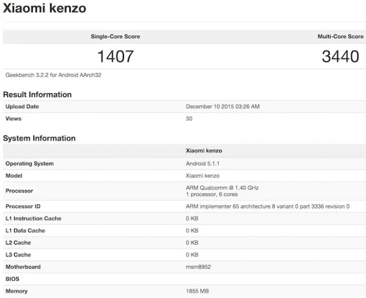366x298 pixels.
Task: Click the L2 Cache '0 KB' value
Action: click(192, 243)
